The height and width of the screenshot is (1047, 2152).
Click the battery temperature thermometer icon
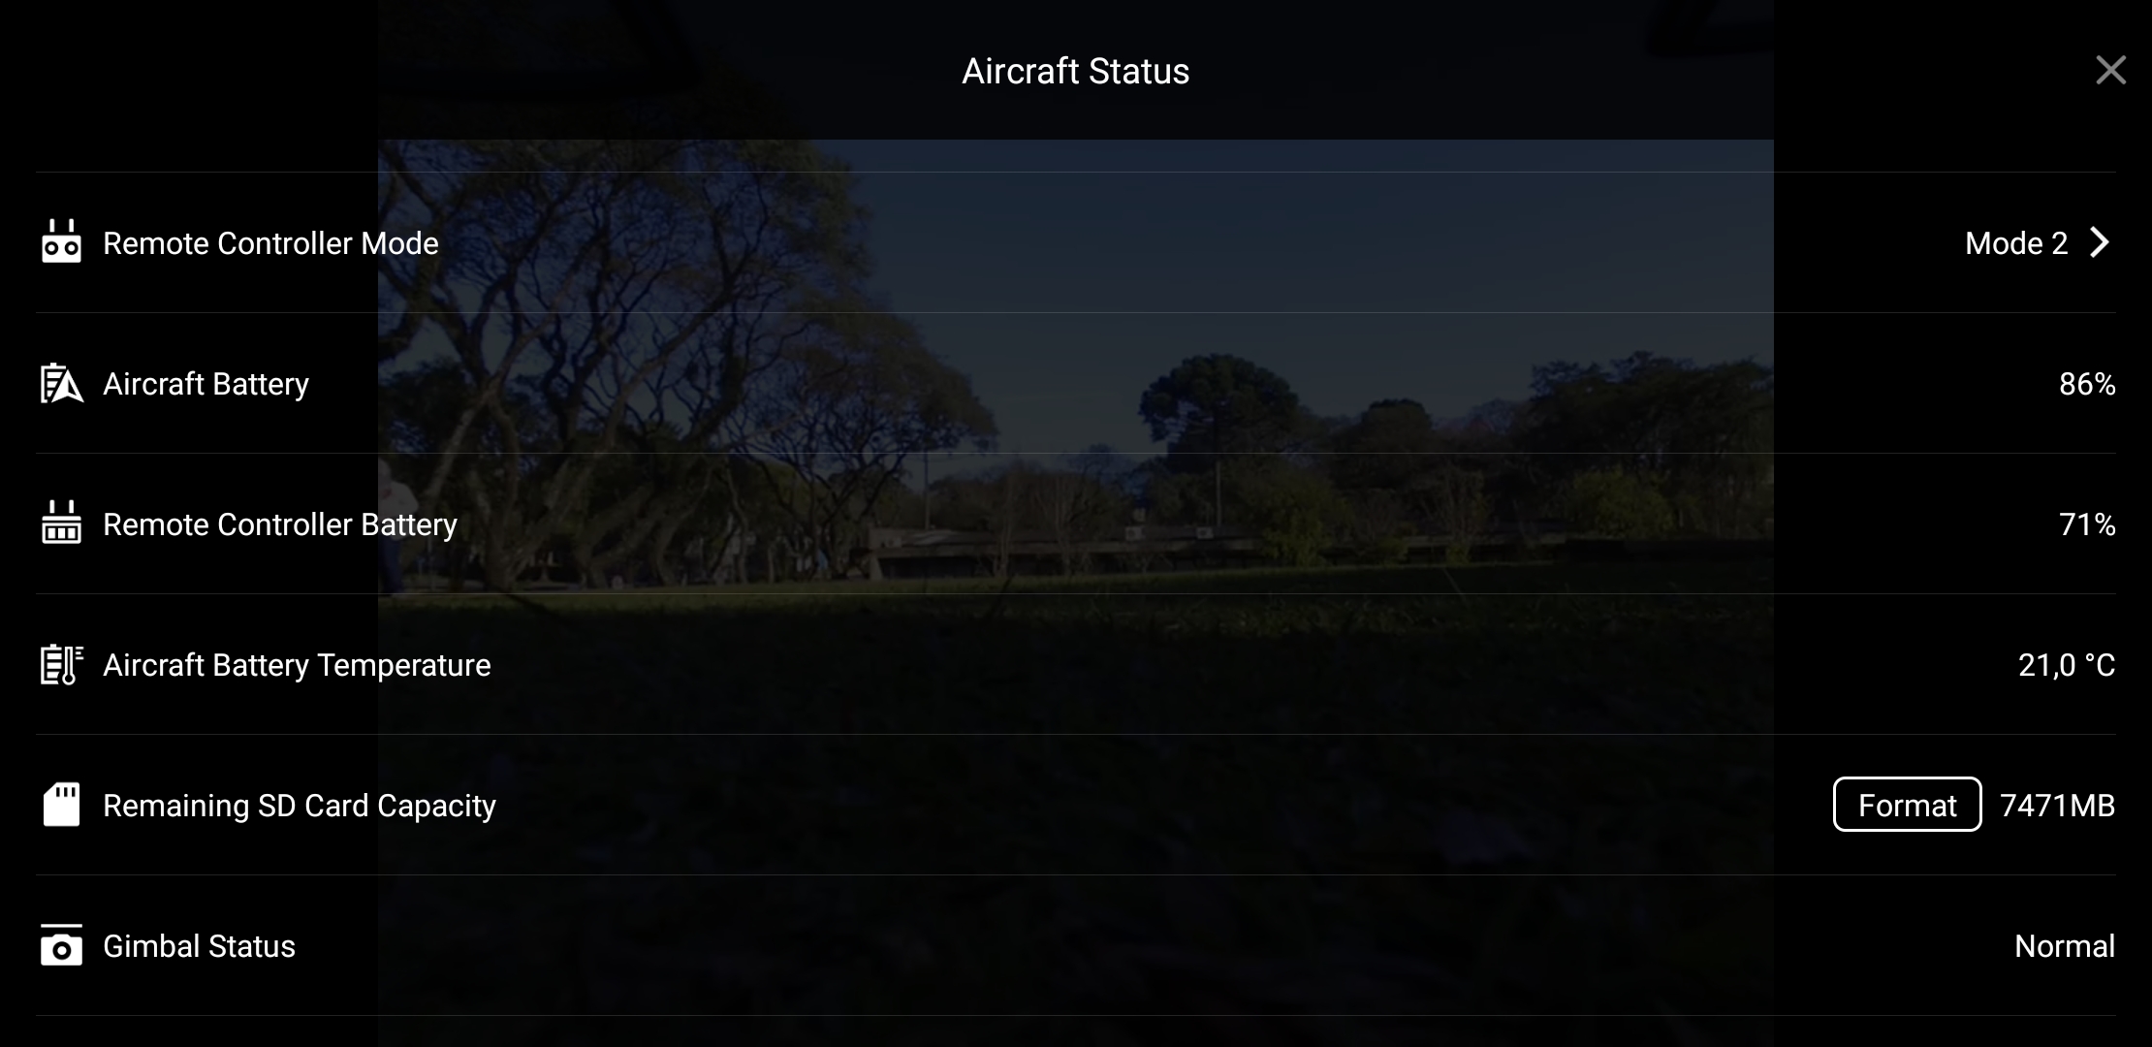point(61,664)
